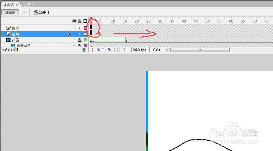Click the timeline panel drag grip

[2, 21]
